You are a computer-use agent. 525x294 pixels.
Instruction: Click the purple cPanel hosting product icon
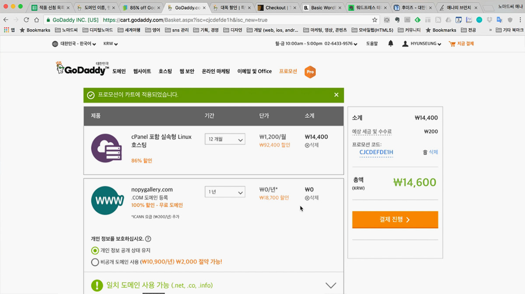106,149
